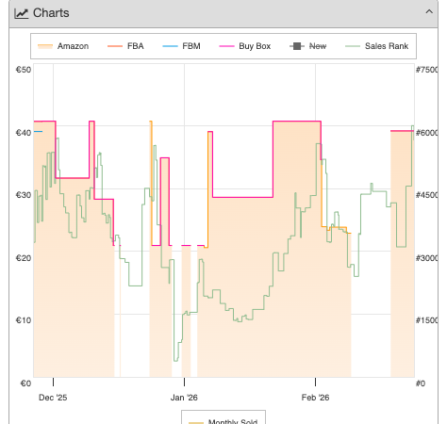
Task: Enable the struck-through New series legend item
Action: pyautogui.click(x=308, y=46)
